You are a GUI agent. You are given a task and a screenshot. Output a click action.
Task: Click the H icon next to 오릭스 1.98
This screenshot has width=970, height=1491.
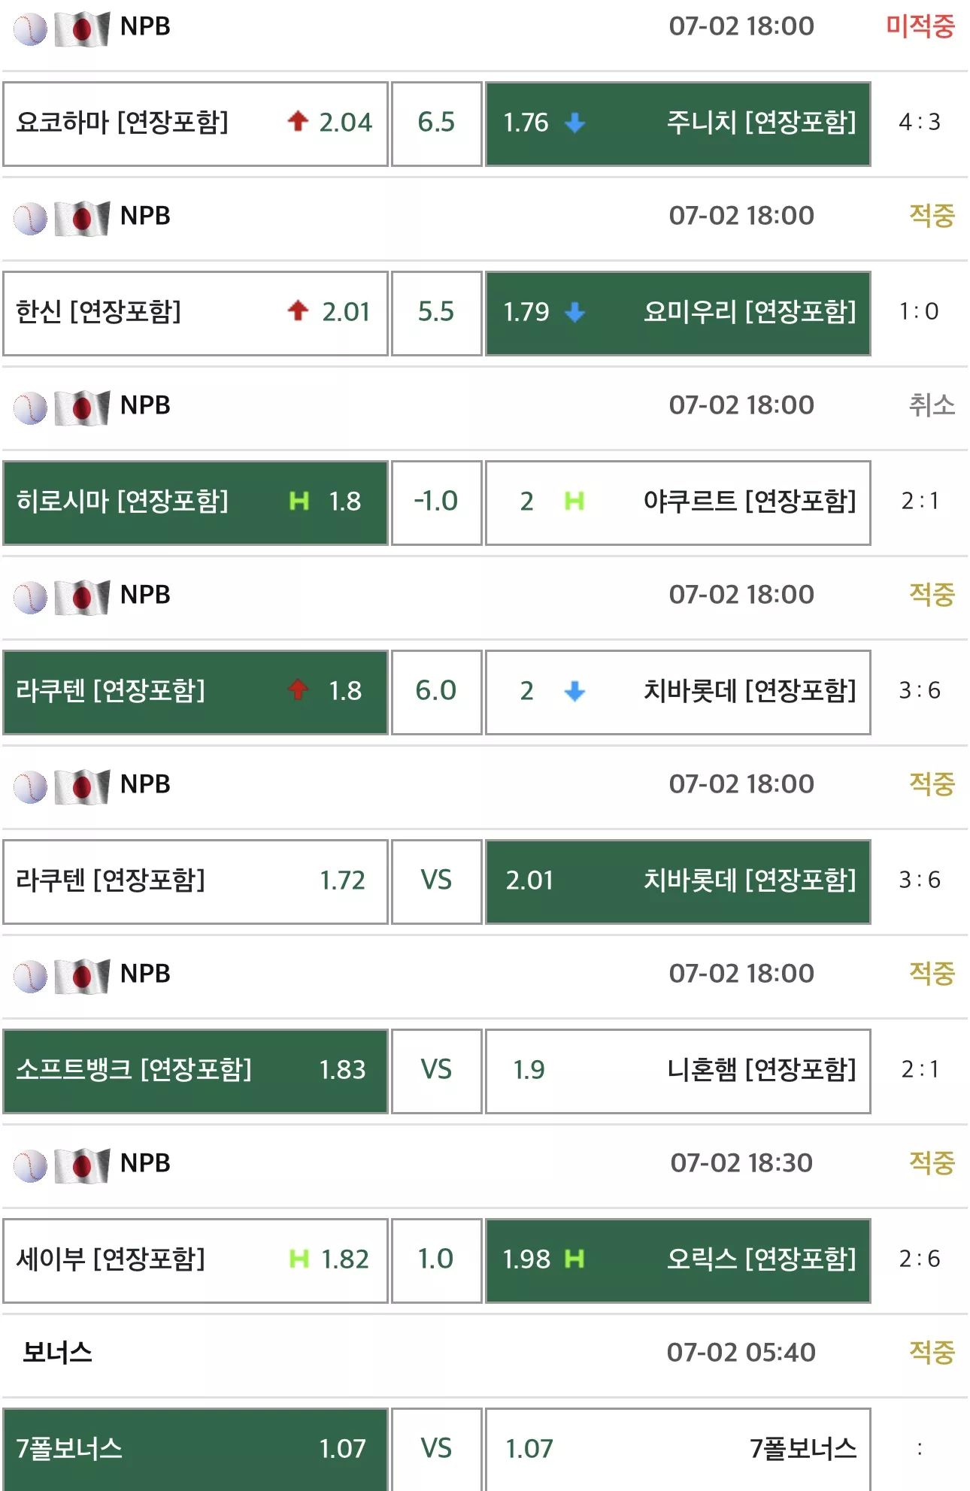pos(574,1259)
